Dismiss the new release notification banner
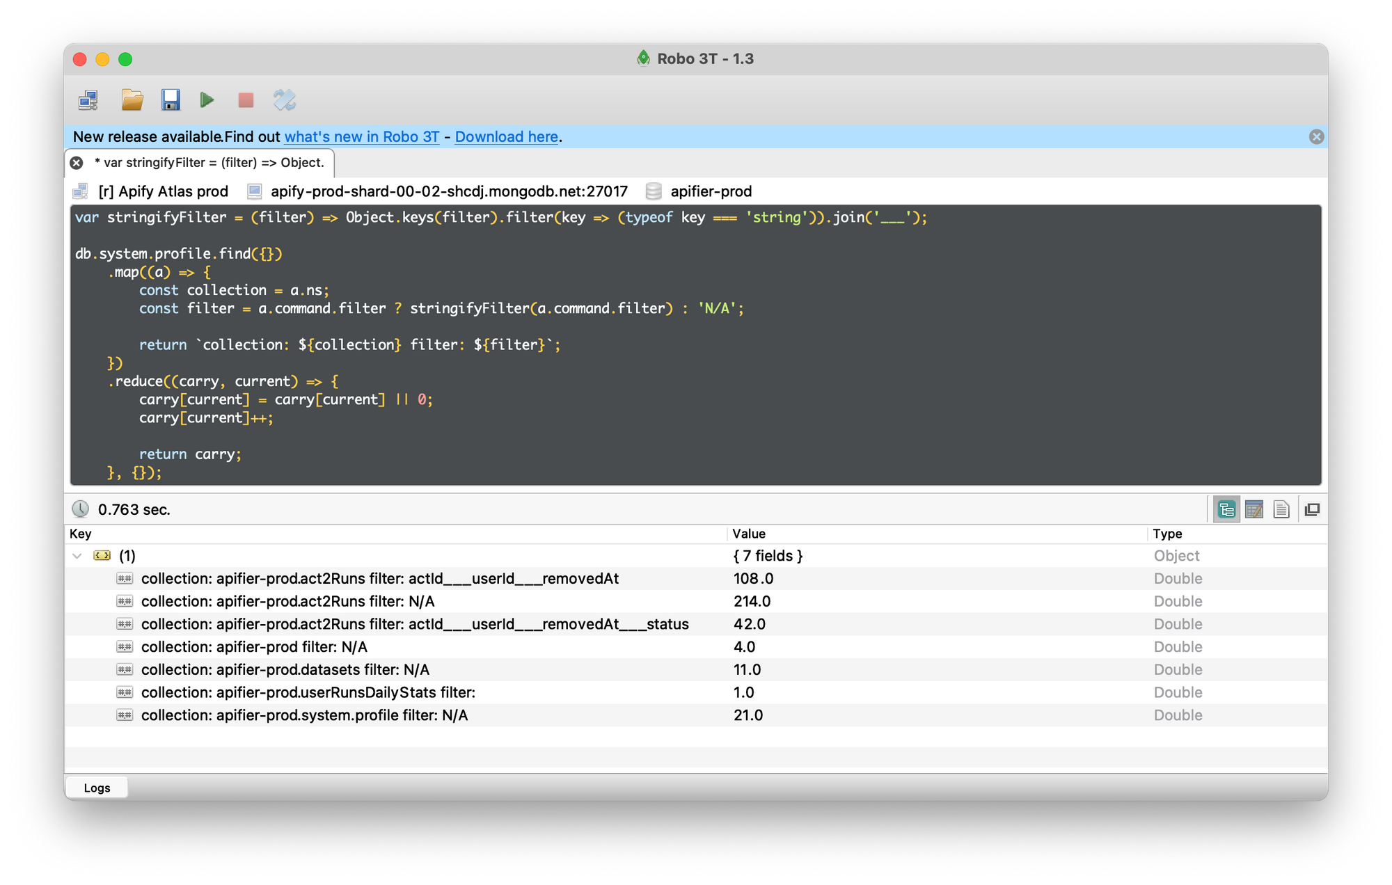The height and width of the screenshot is (885, 1392). [1315, 136]
